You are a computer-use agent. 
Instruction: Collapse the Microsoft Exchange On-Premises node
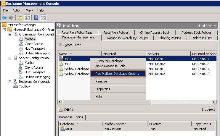[4, 30]
